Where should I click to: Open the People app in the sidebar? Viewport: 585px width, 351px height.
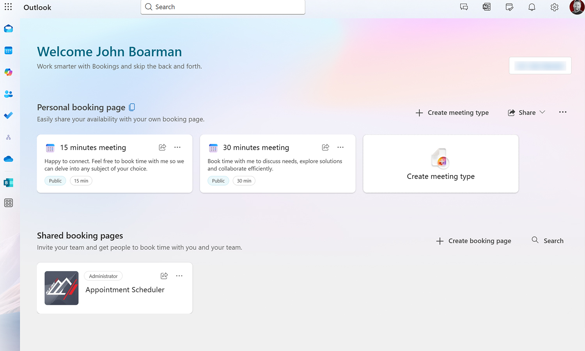(8, 94)
